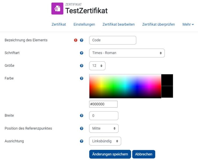The width and height of the screenshot is (198, 160).
Task: Click the purple certificate module icon
Action: [x=57, y=9]
